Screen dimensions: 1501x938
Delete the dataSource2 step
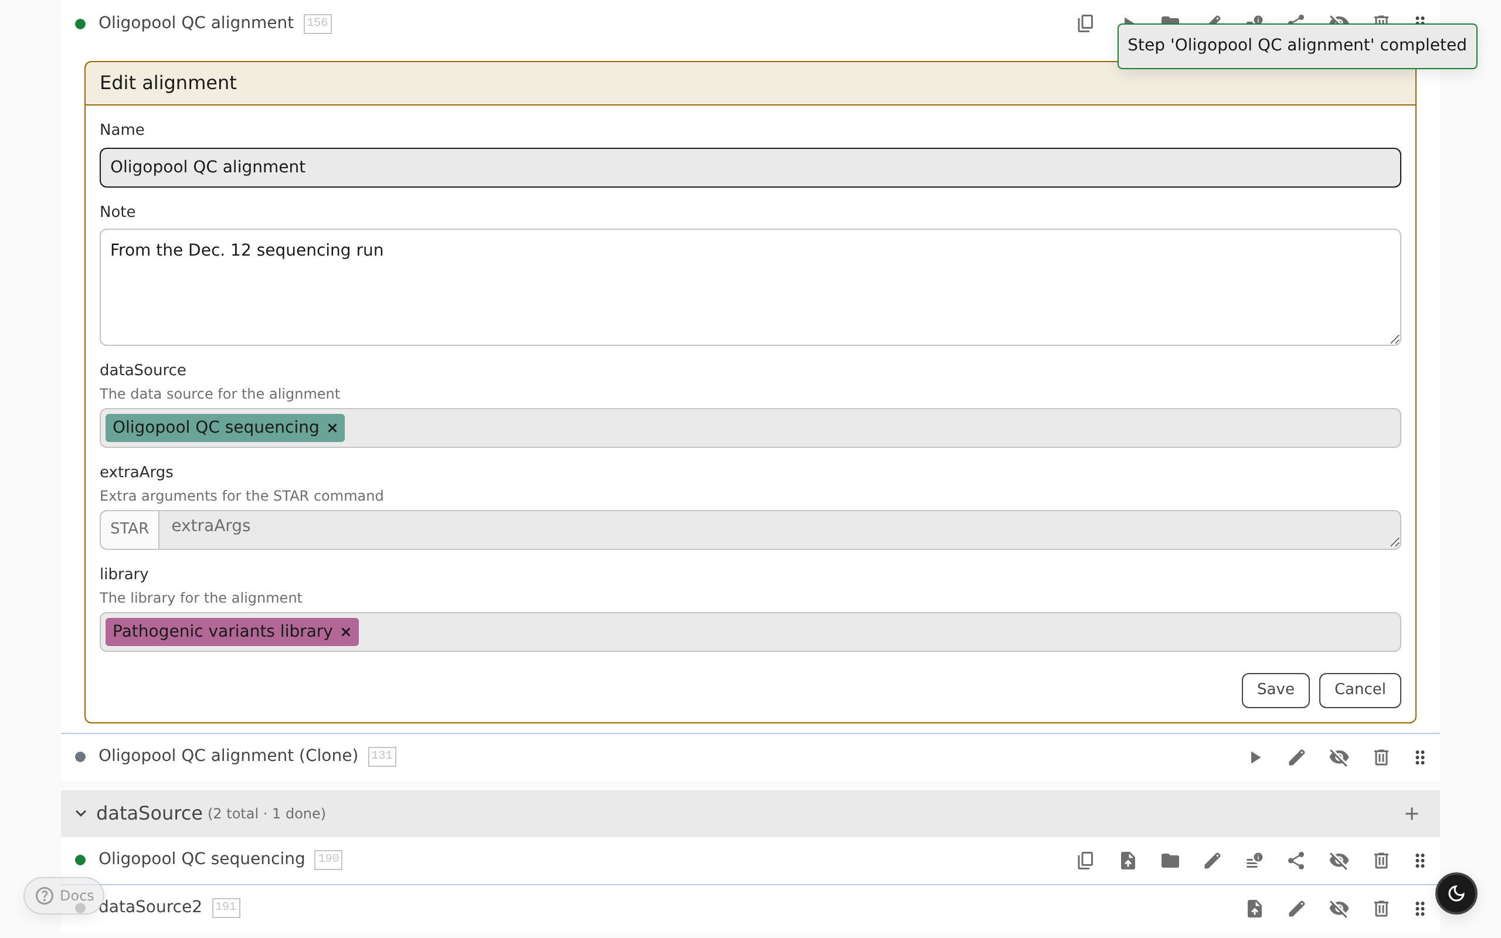1381,908
